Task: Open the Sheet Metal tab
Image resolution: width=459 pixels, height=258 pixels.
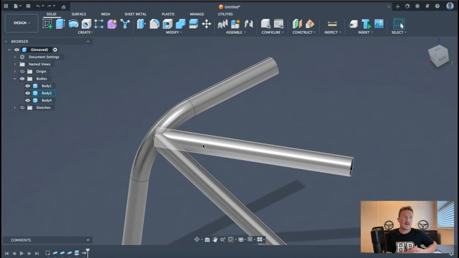Action: [135, 14]
